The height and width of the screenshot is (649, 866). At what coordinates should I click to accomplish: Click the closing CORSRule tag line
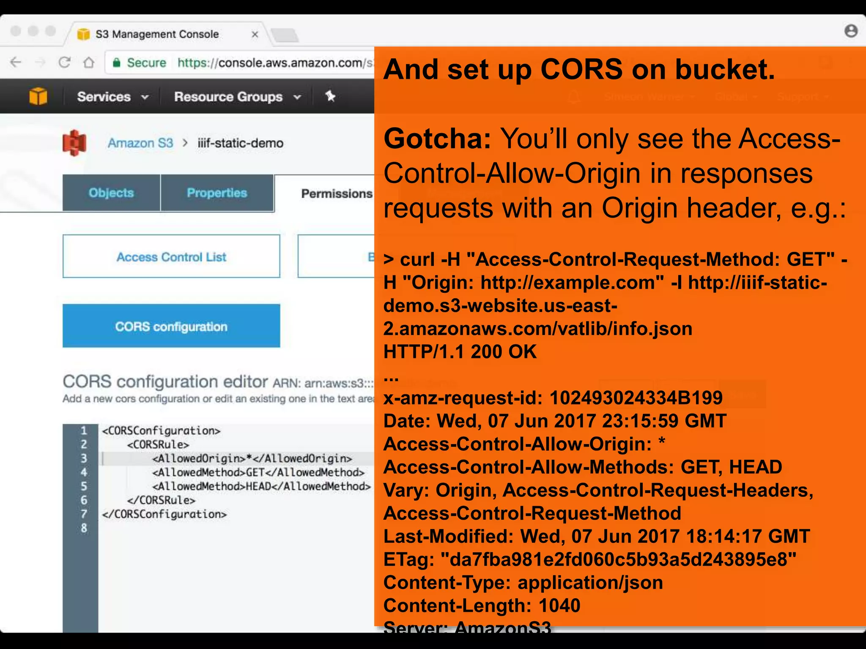point(161,500)
